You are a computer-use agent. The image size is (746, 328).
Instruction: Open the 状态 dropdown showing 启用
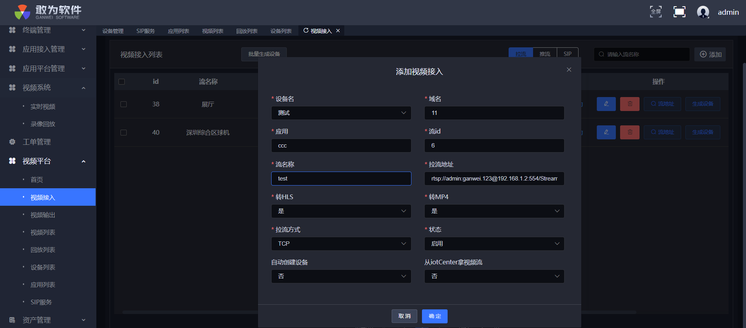(494, 244)
